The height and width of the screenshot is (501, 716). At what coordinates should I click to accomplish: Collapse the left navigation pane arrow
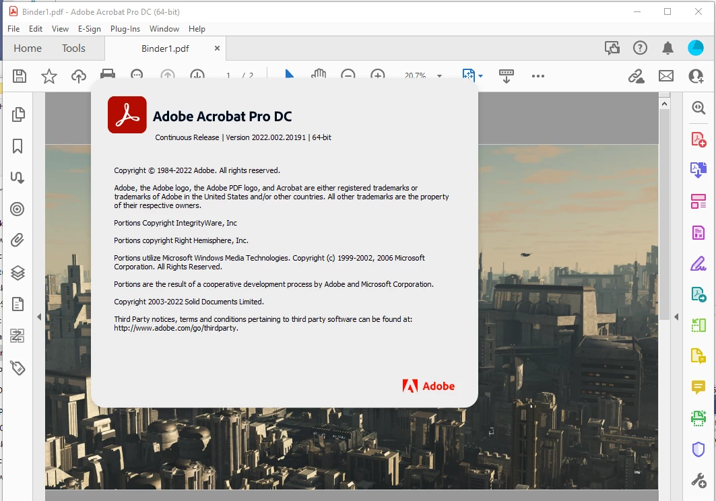point(39,316)
